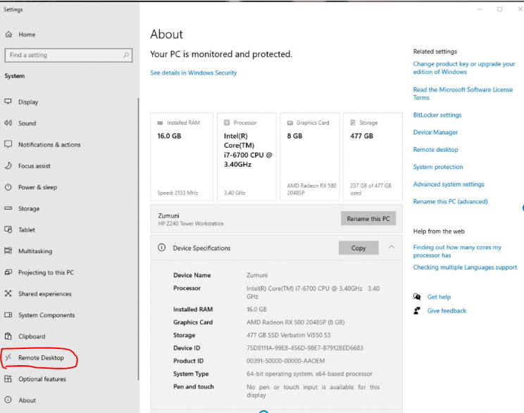Click the Tablet icon
524x413 pixels.
[8, 229]
